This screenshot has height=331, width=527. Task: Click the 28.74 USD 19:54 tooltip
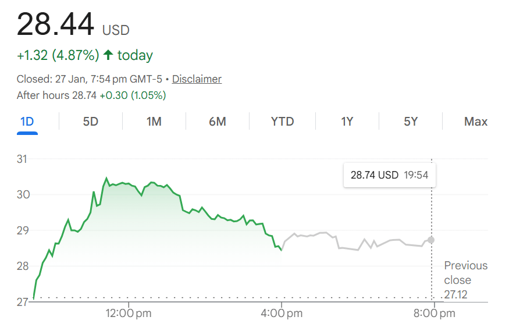(x=389, y=175)
